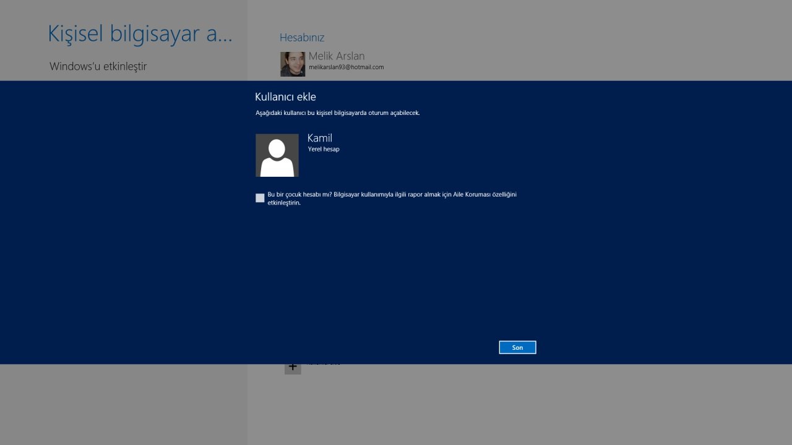Click the Kişisel bilgisayar a... title
Screen dimensions: 792x445
tap(140, 33)
